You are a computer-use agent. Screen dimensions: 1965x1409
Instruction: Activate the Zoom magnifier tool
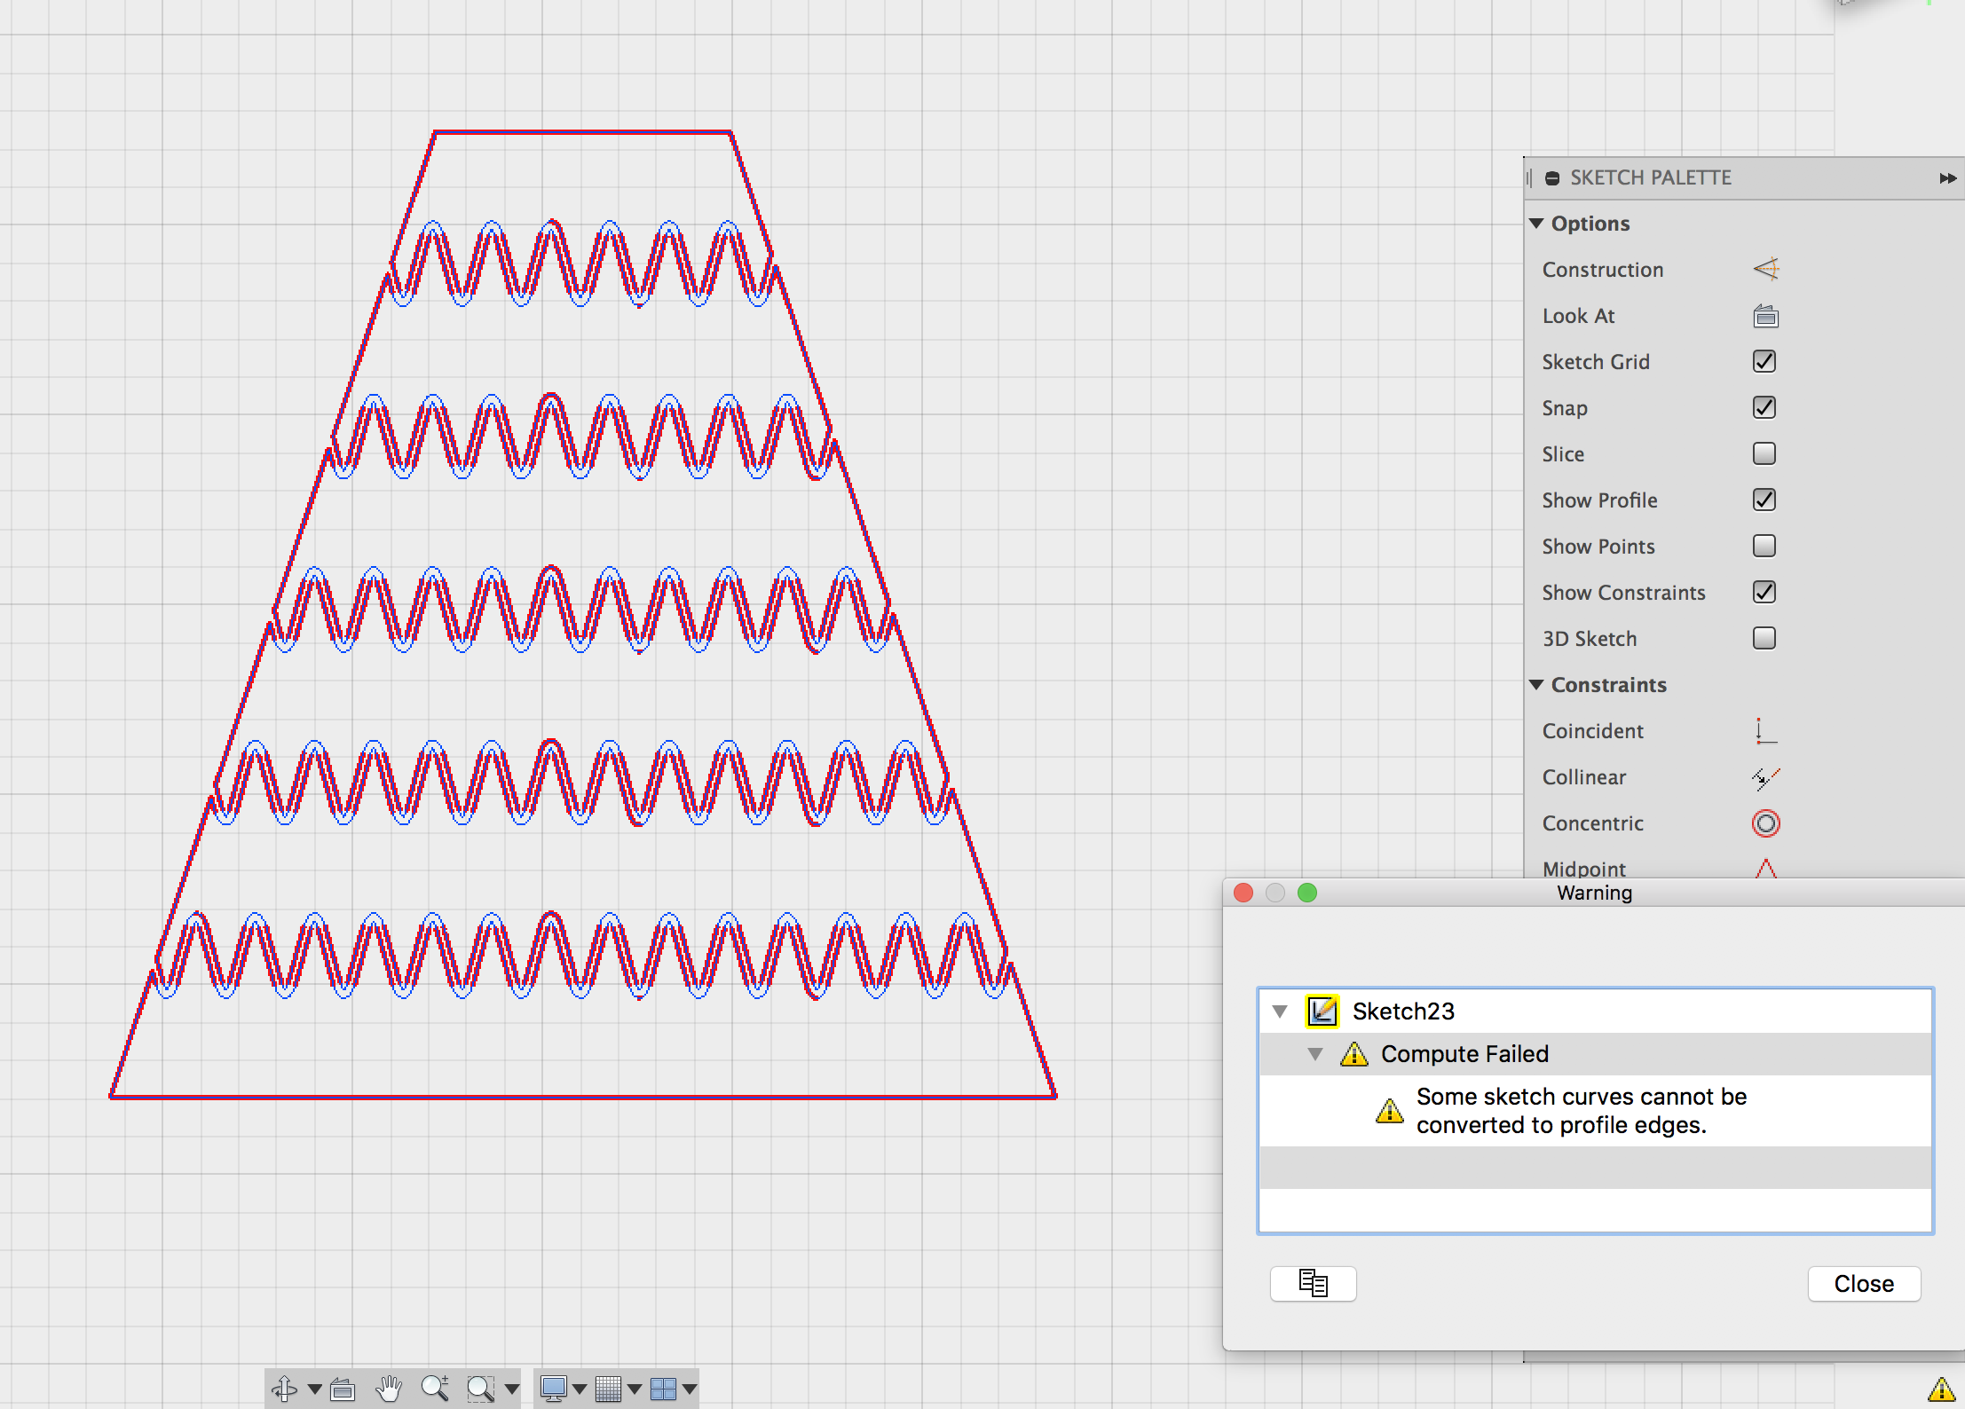tap(434, 1388)
